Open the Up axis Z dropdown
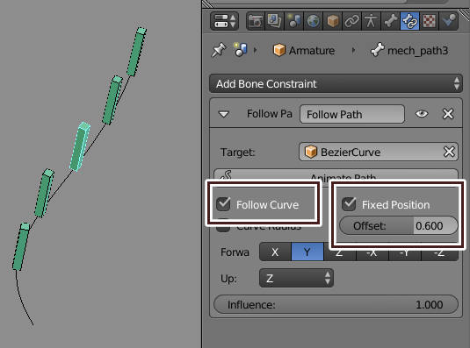470x348 pixels. click(x=296, y=278)
